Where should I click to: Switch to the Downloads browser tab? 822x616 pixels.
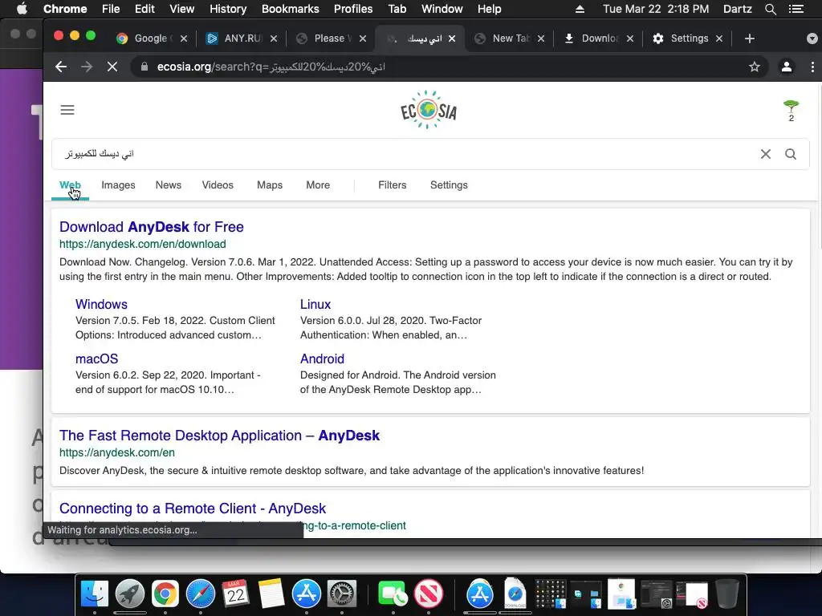(x=598, y=38)
